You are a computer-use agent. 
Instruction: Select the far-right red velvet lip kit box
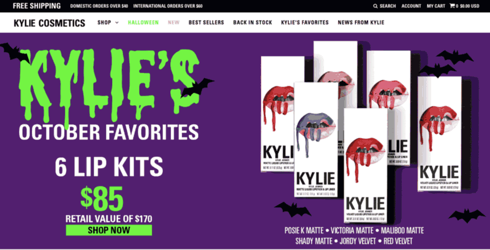pos(439,134)
